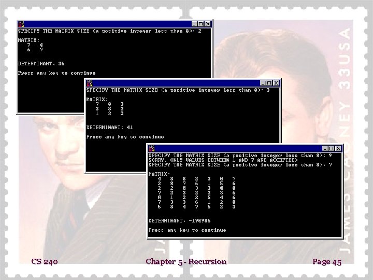Maximize the middle console window with matrix size 3
This screenshot has width=373, height=280.
point(269,83)
